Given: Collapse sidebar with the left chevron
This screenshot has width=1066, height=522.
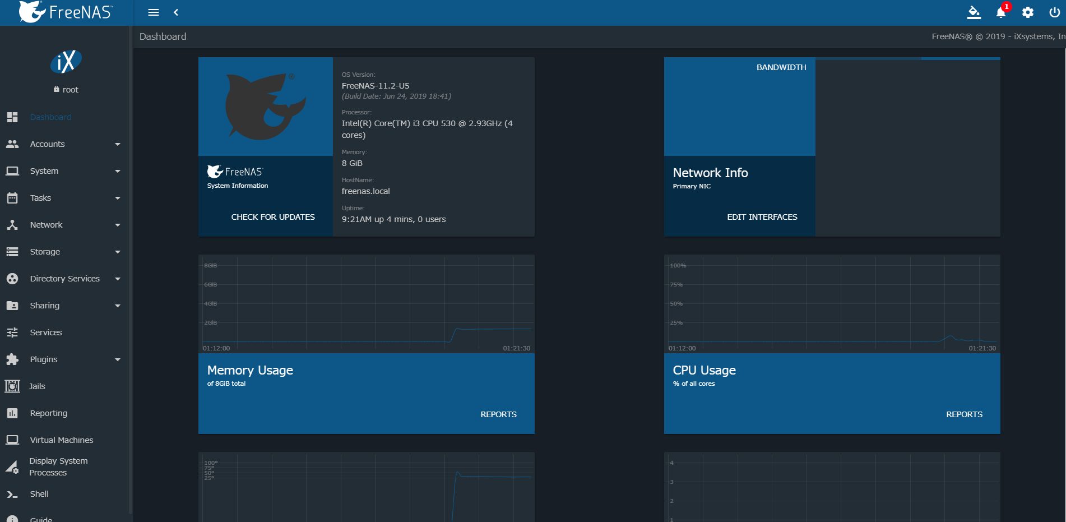Looking at the screenshot, I should point(176,12).
